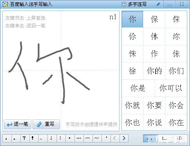This screenshot has height=146, width=190.
Task: Choose the phrase 你的
Action: tap(154, 71)
